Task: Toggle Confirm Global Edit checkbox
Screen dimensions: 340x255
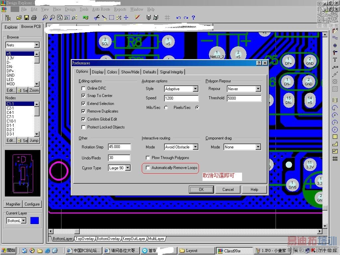Action: click(x=83, y=119)
